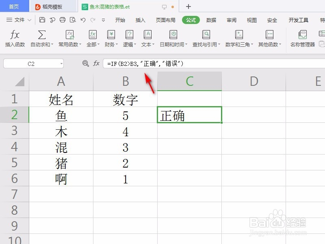The width and height of the screenshot is (325, 244).
Task: Open the Name Box dropdown arrow
Action: click(x=61, y=64)
